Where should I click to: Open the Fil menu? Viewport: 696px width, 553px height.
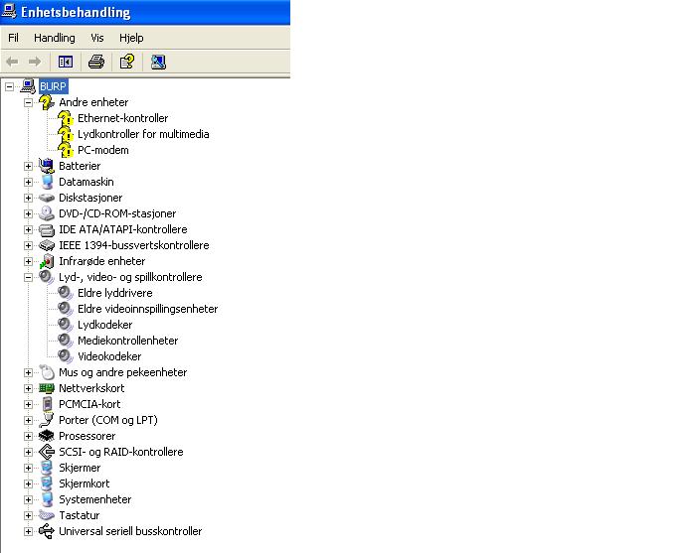point(13,38)
